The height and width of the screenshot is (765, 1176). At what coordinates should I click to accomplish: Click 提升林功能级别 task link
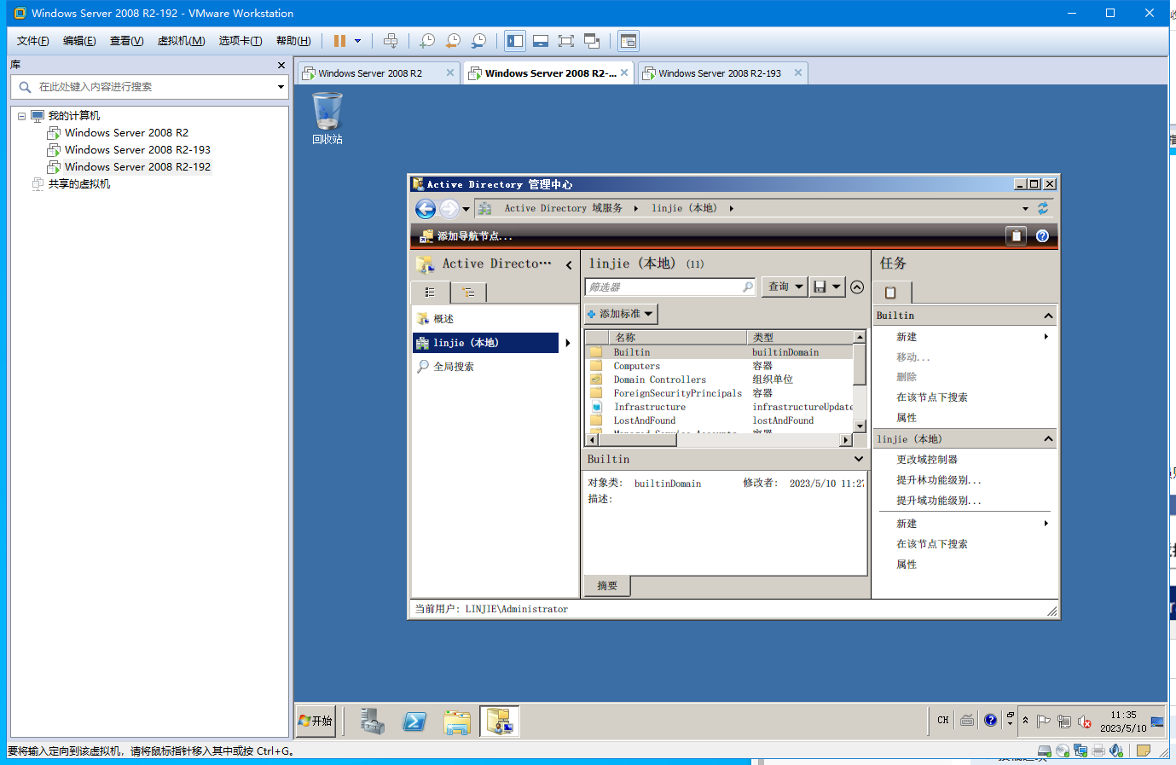point(938,480)
